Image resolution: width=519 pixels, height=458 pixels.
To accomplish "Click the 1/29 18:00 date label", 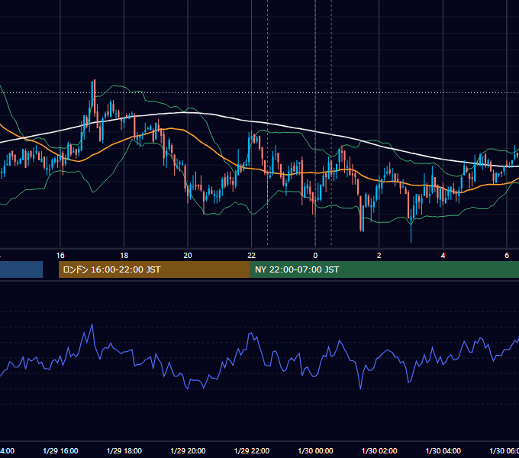I will coord(124,450).
